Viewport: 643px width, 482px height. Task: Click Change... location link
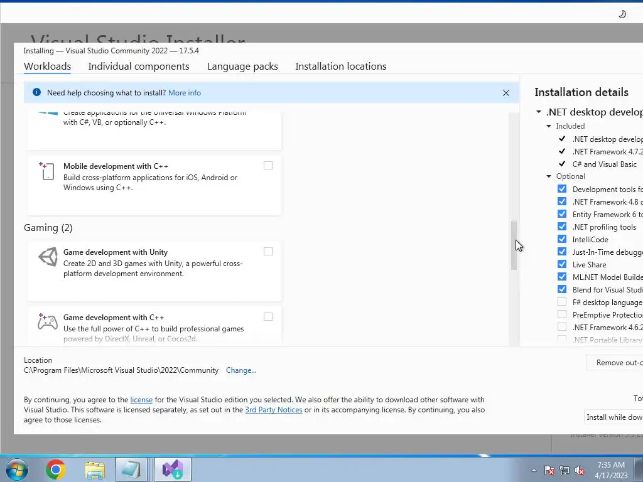[241, 370]
